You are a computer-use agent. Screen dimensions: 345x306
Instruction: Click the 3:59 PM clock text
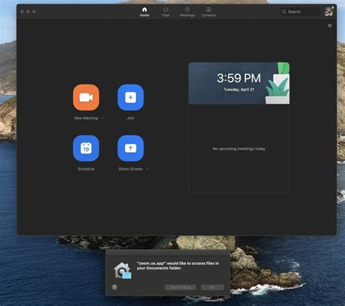239,78
